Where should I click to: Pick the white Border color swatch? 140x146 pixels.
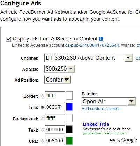coord(69,96)
